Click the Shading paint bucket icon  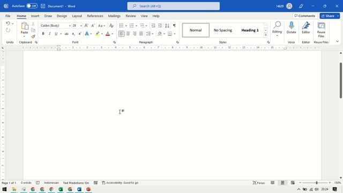(160, 34)
